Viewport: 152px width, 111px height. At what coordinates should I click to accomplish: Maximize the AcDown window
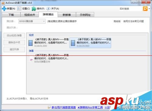pyautogui.click(x=139, y=2)
